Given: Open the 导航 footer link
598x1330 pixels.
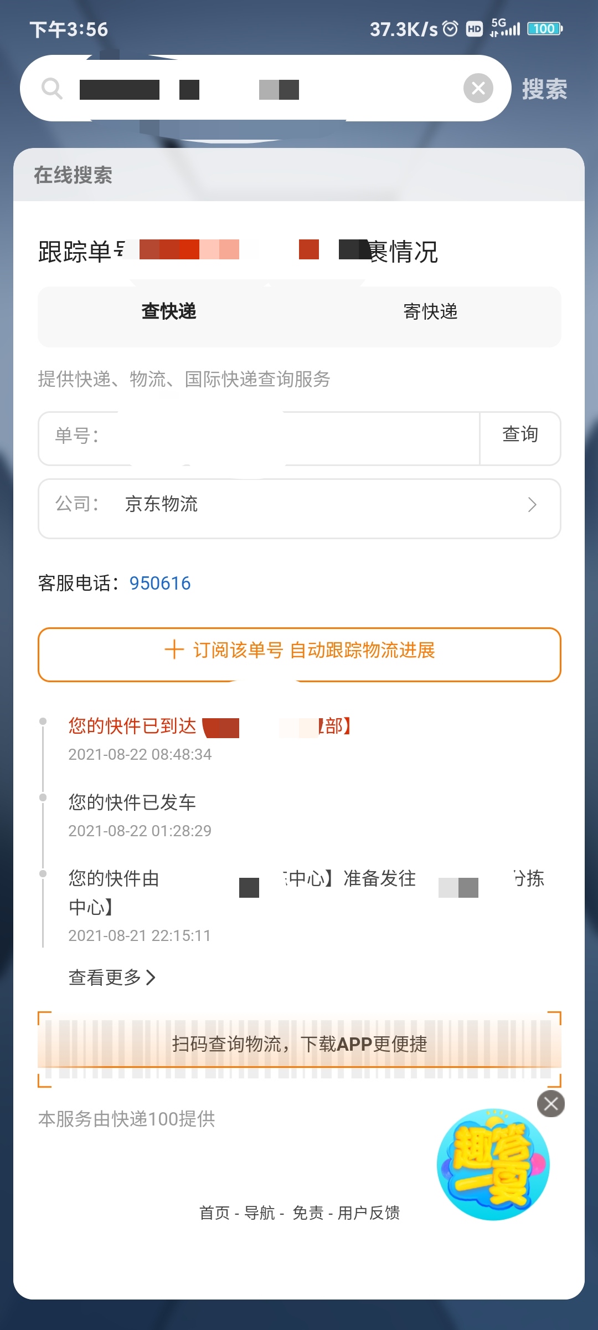Looking at the screenshot, I should tap(259, 1213).
